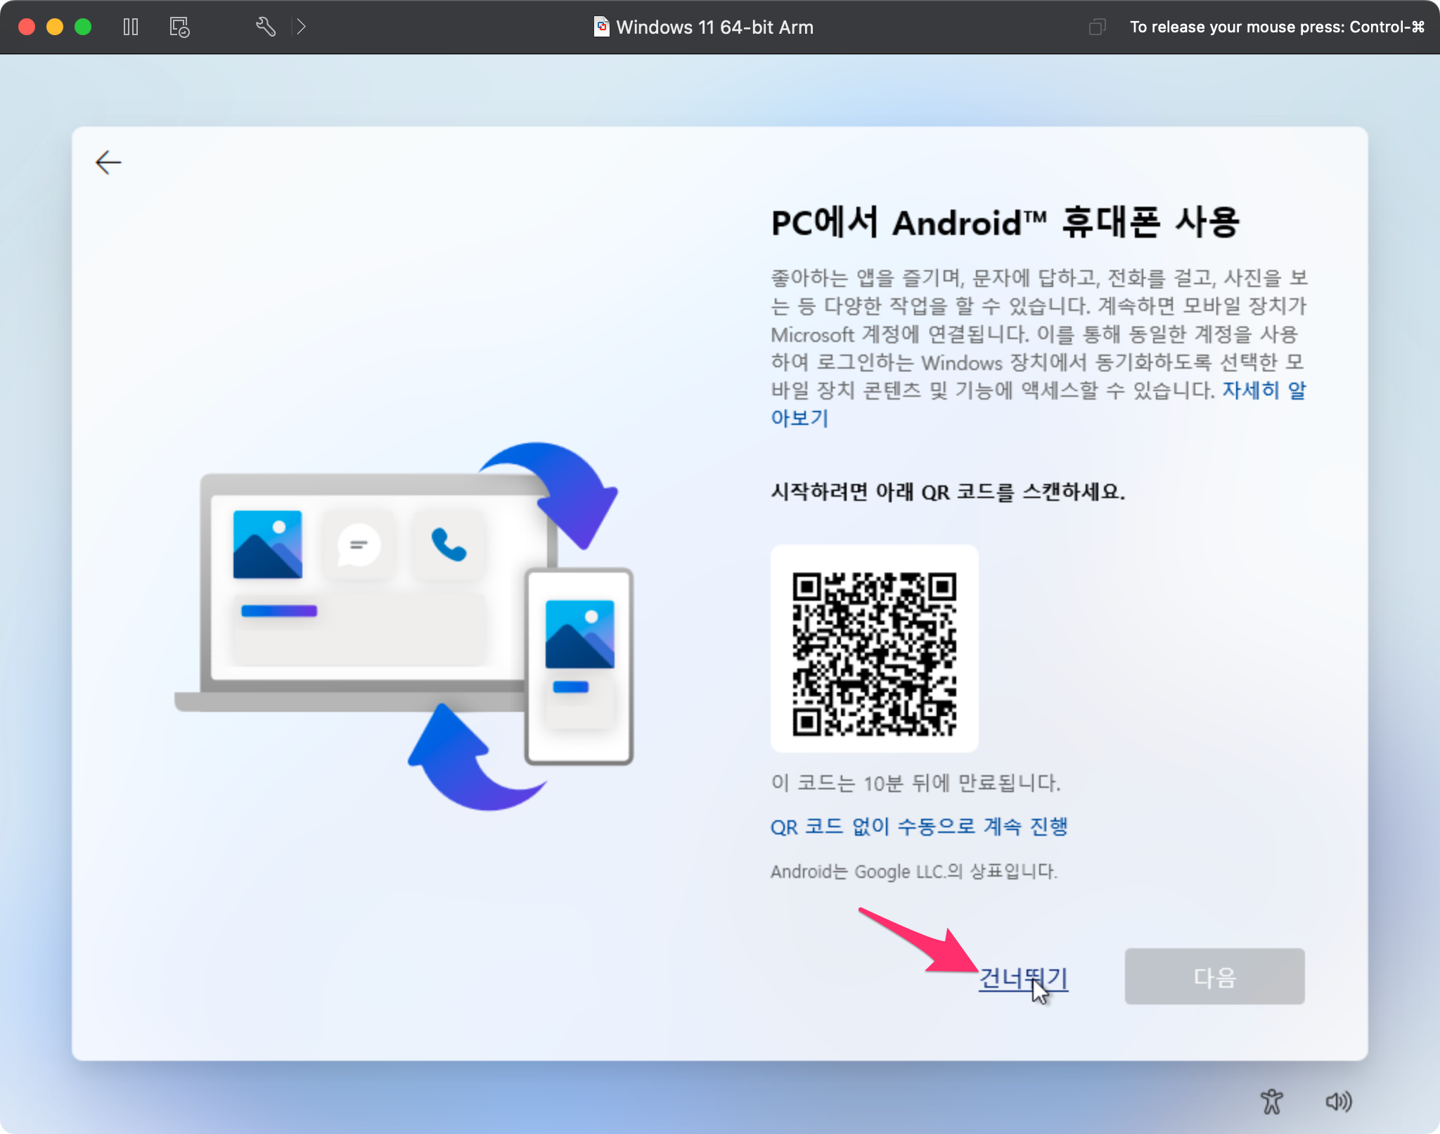Click the Android는 Google LLC.의 상표입니다 text
The height and width of the screenshot is (1134, 1440).
click(x=914, y=872)
